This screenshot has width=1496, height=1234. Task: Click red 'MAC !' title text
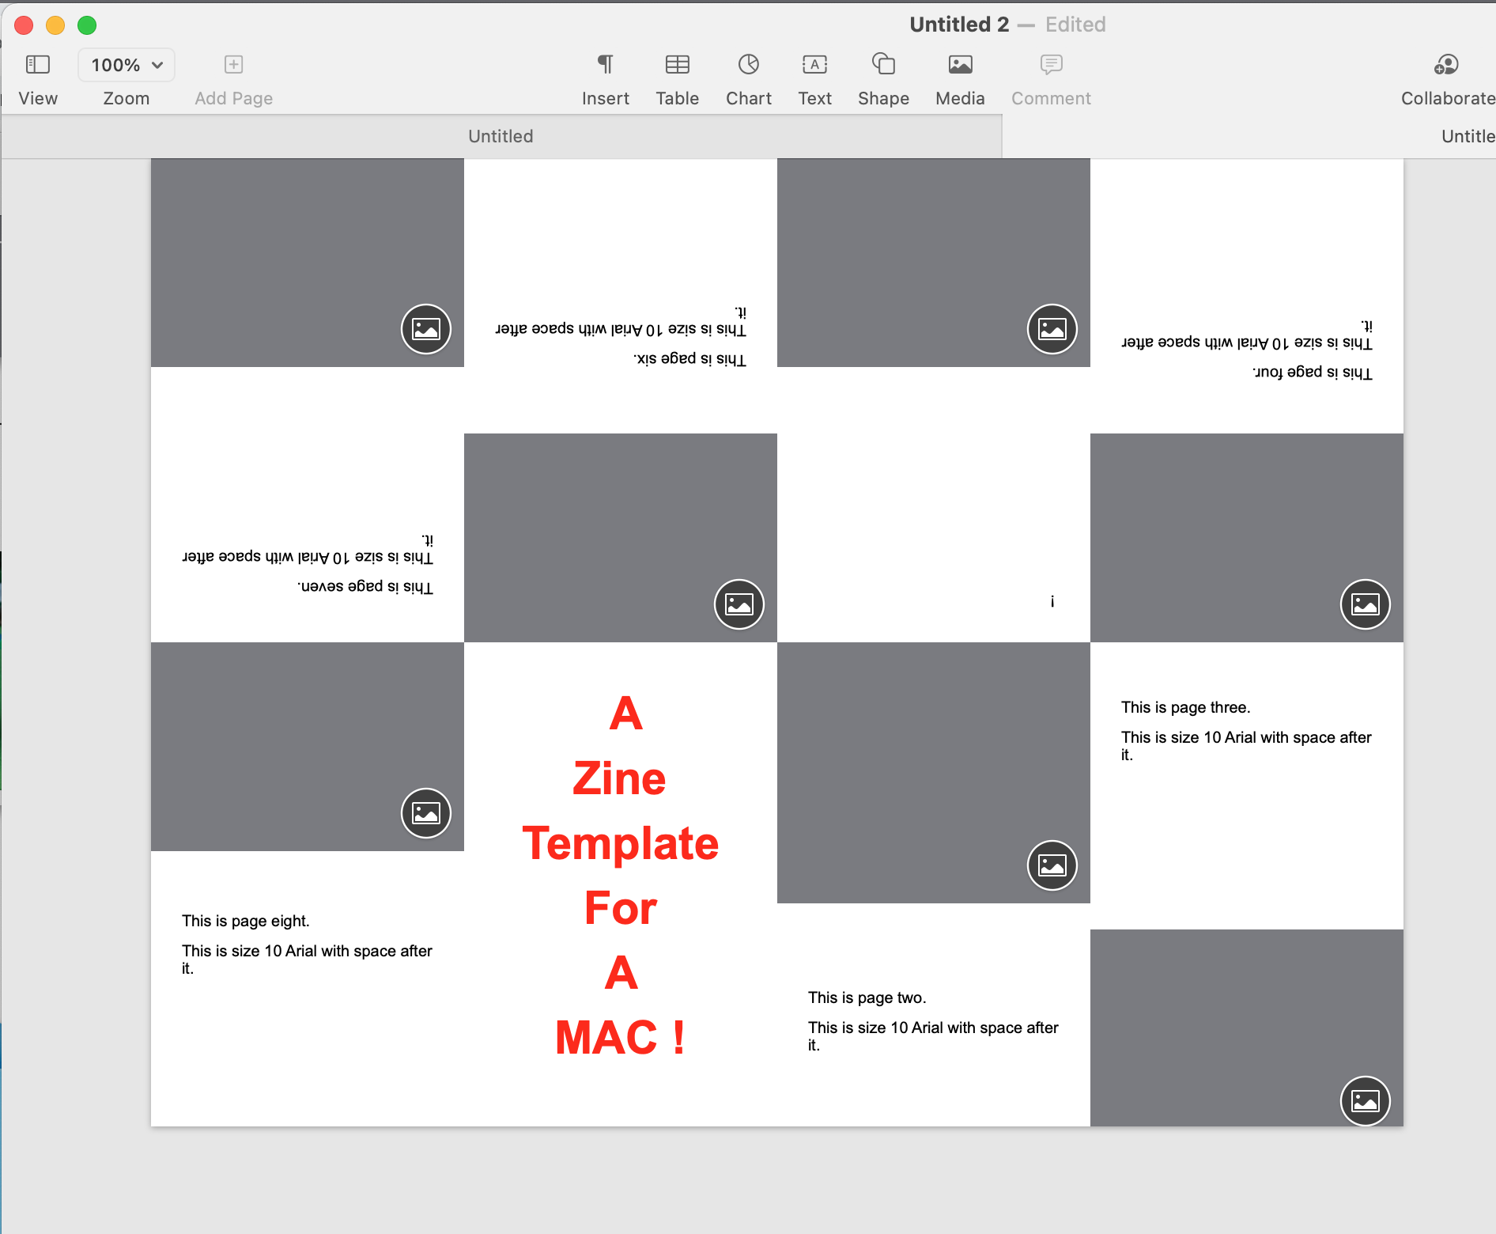[x=621, y=1037]
